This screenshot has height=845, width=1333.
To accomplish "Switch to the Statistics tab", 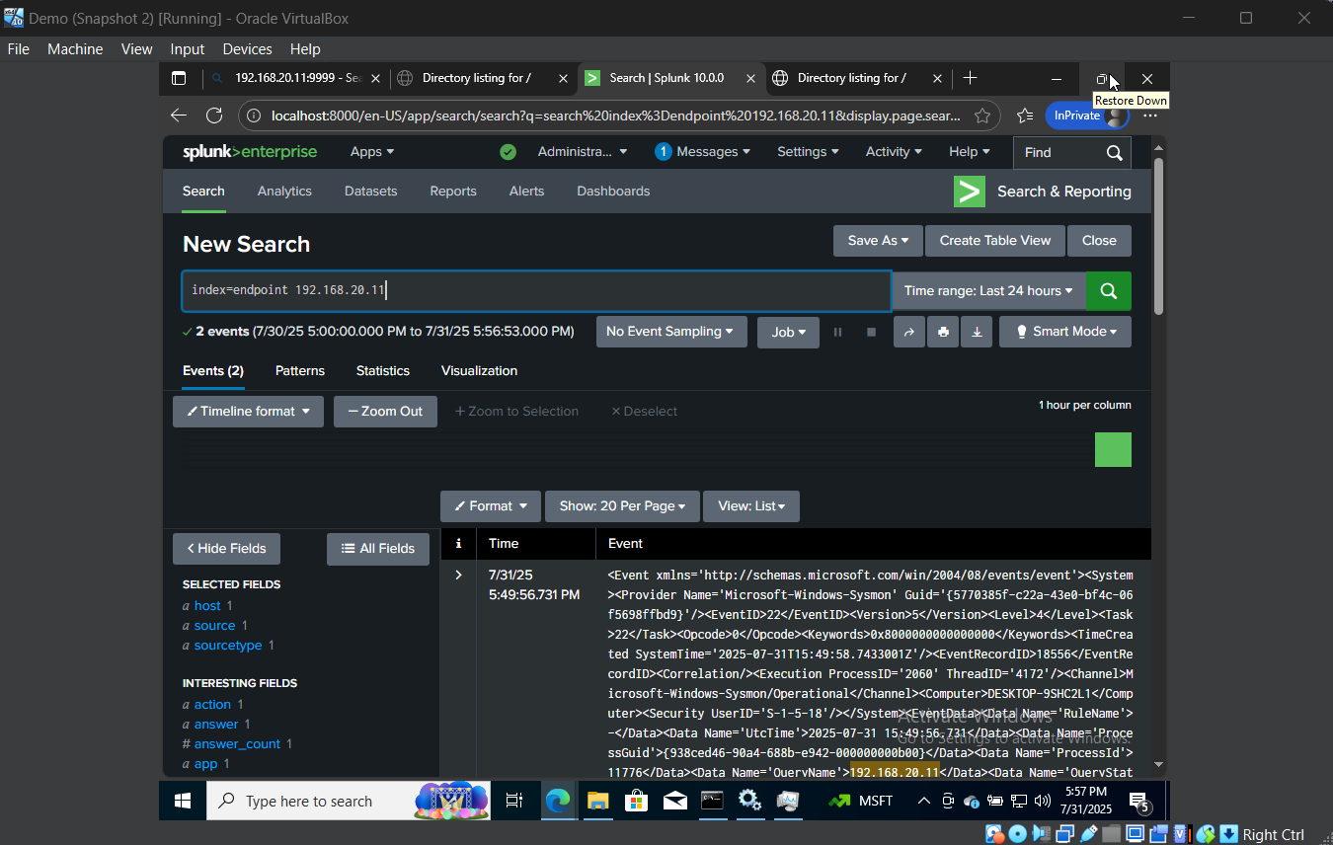I will (383, 370).
